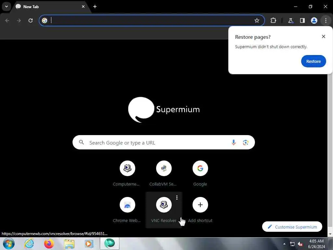The image size is (333, 250).
Task: Click the page scrollbar down arrow
Action: coord(330,234)
